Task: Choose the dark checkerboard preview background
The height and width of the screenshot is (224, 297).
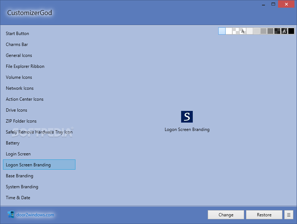Action: (277, 31)
